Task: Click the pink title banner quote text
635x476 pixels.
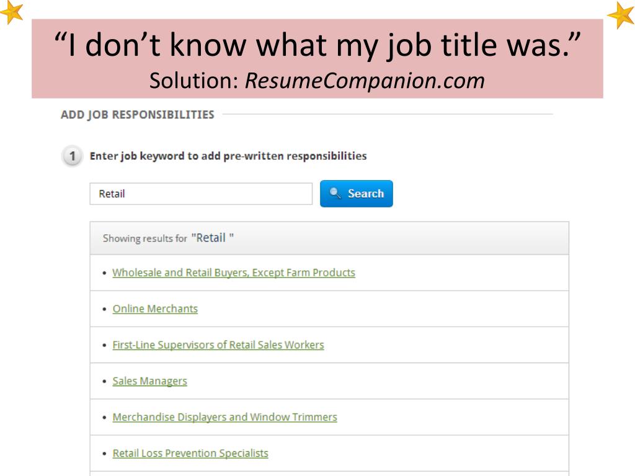Action: [x=317, y=45]
